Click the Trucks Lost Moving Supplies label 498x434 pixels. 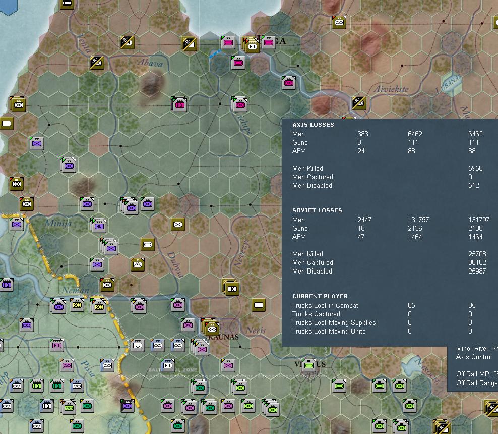[x=334, y=322]
